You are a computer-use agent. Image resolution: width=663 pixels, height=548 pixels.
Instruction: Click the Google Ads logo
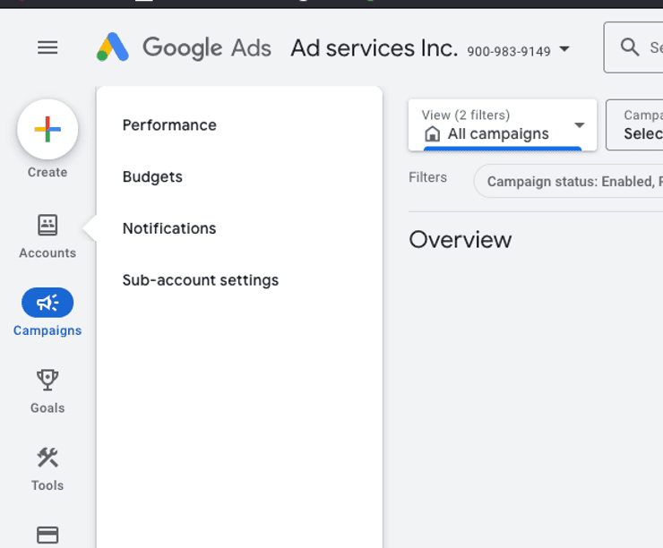[184, 47]
